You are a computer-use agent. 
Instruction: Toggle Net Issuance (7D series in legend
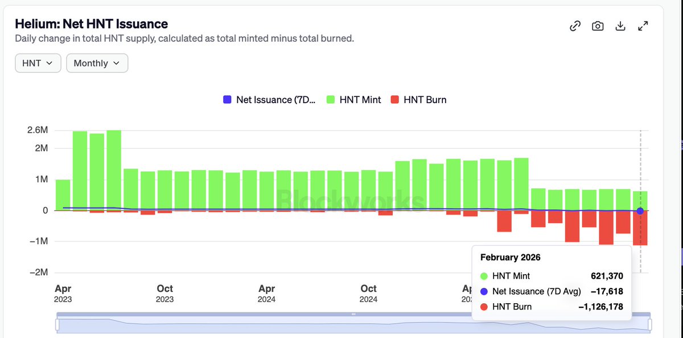tap(268, 100)
